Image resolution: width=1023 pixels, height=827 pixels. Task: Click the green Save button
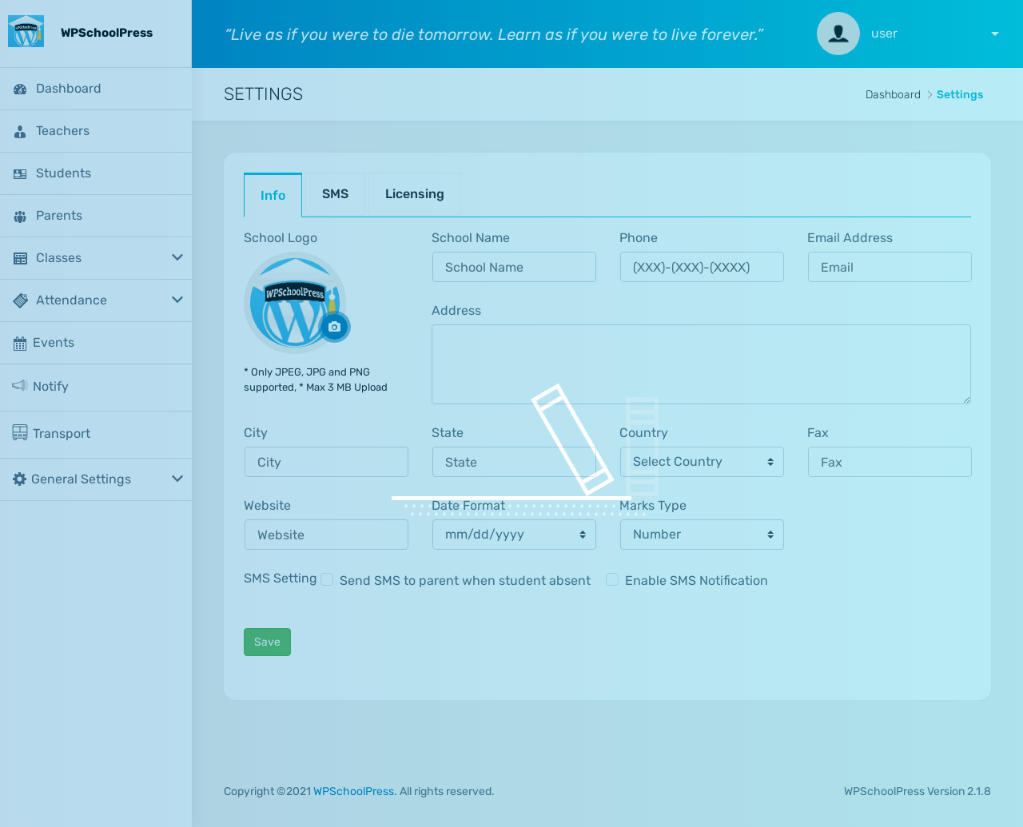click(267, 642)
